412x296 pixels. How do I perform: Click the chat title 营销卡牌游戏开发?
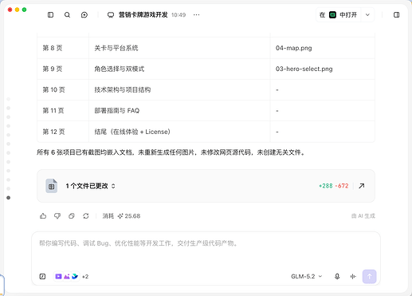[143, 15]
